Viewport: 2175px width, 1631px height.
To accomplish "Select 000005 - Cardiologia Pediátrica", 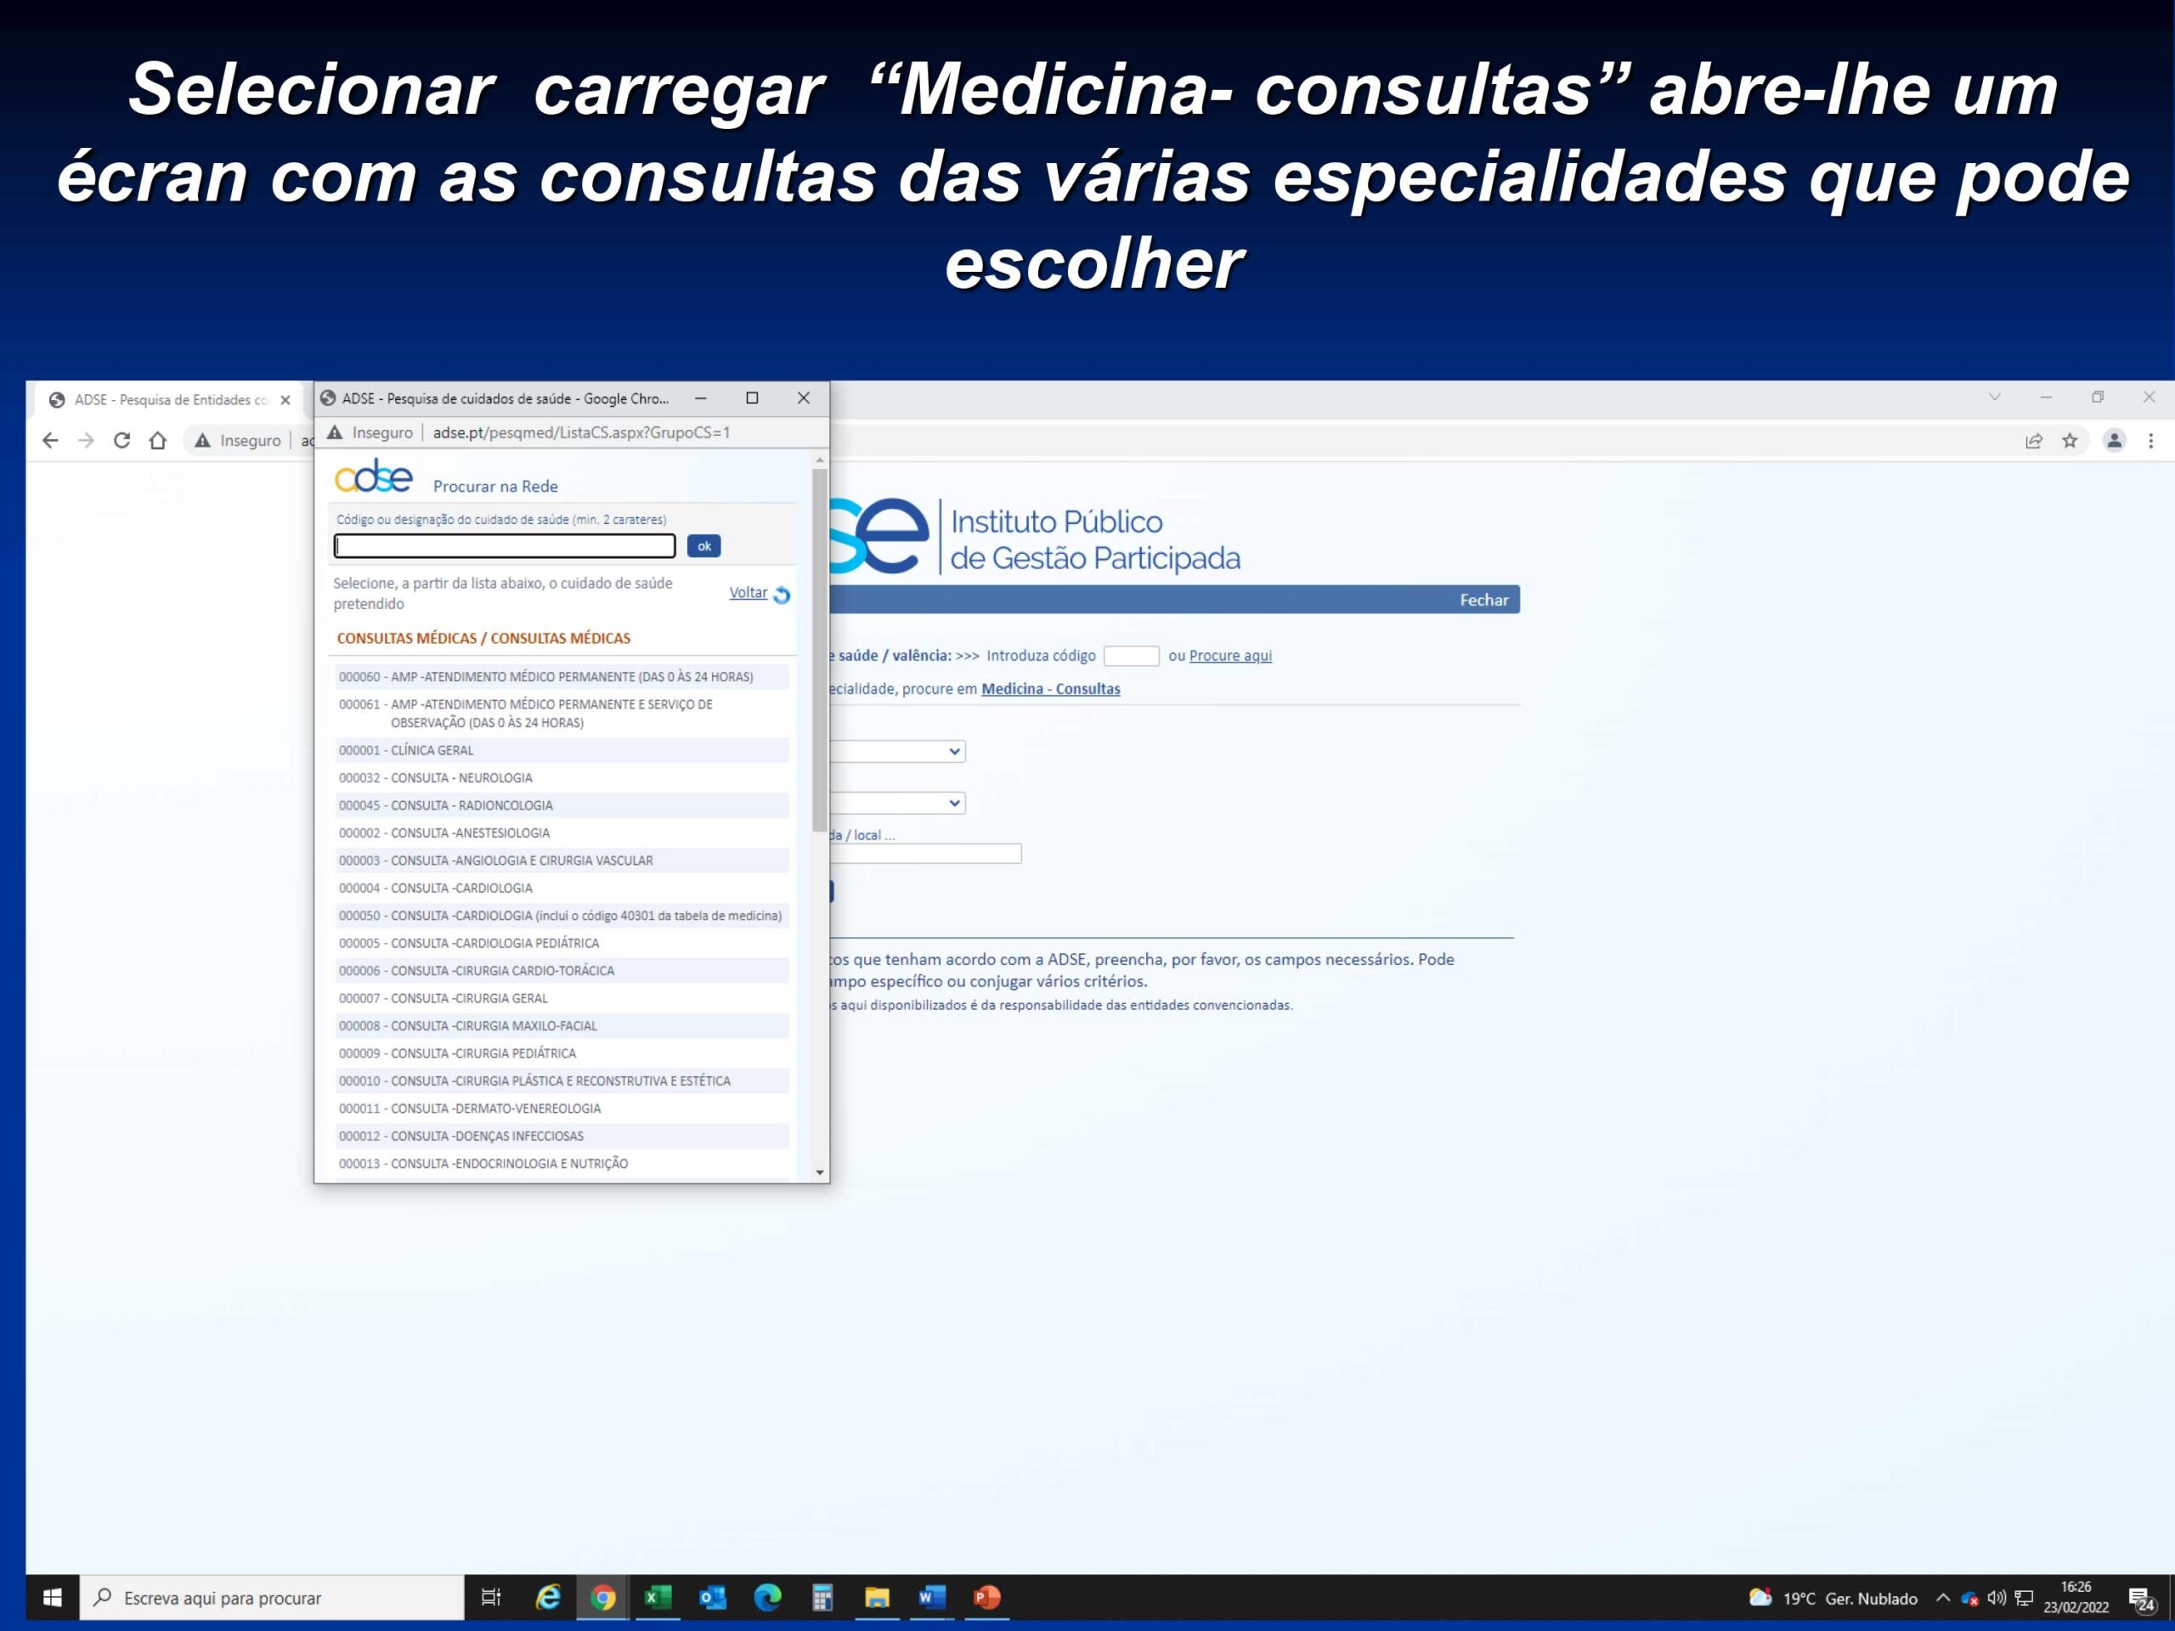I will point(562,943).
